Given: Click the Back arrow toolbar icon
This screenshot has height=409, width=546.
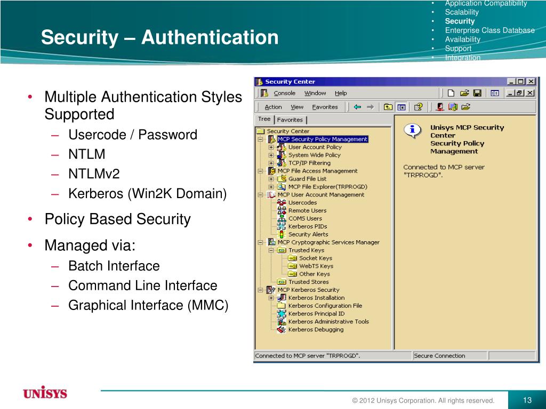Looking at the screenshot, I should click(357, 107).
